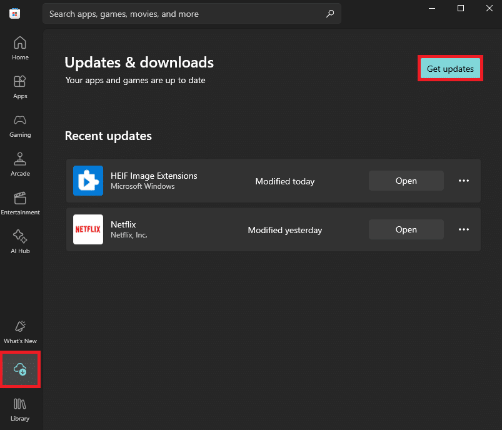Click the Microsoft Store logo icon
The height and width of the screenshot is (430, 502).
[14, 14]
